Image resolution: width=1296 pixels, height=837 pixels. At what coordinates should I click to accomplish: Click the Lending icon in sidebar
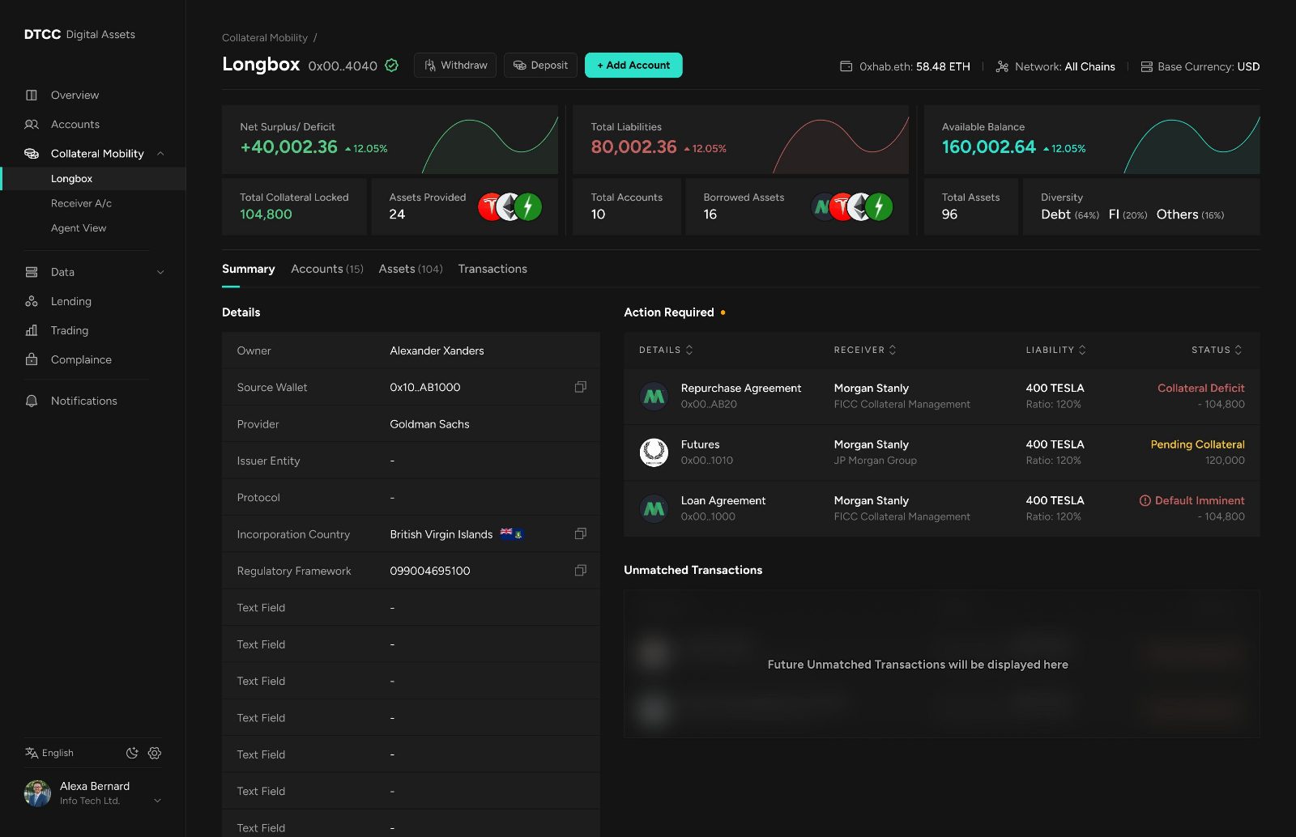point(32,301)
